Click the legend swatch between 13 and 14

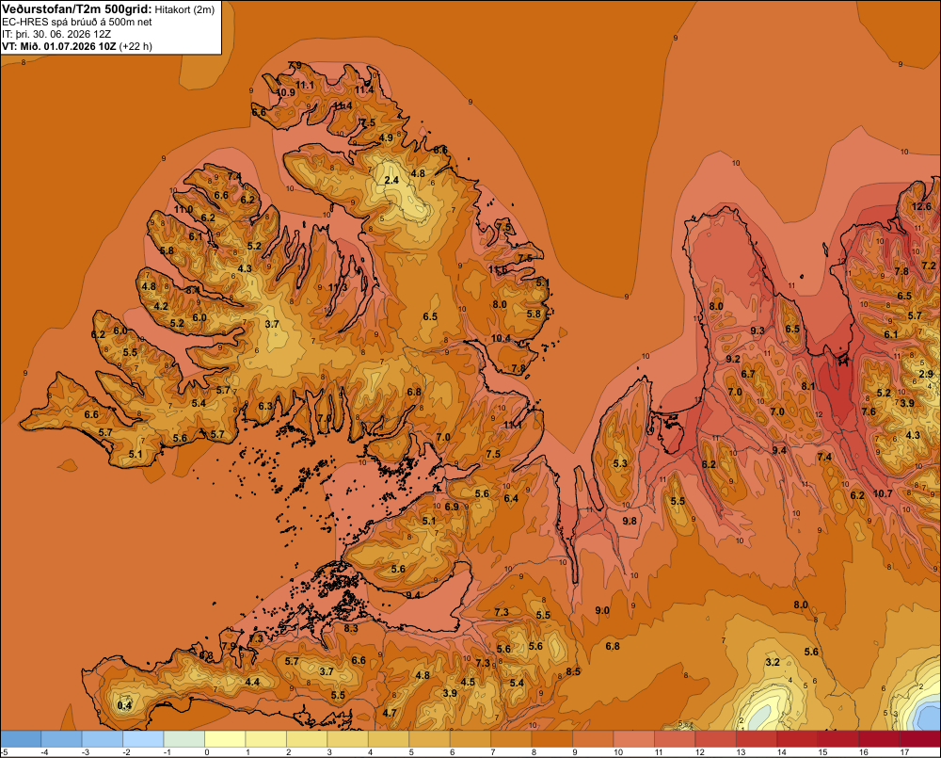click(757, 739)
